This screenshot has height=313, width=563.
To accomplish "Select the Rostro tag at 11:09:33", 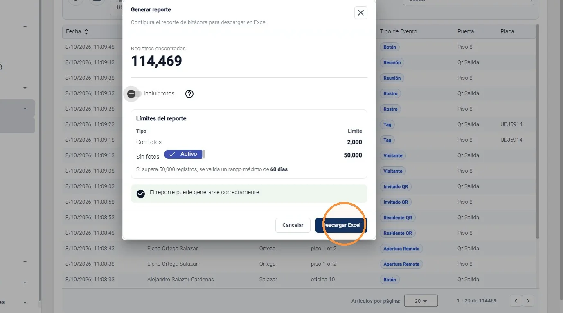I will click(390, 93).
